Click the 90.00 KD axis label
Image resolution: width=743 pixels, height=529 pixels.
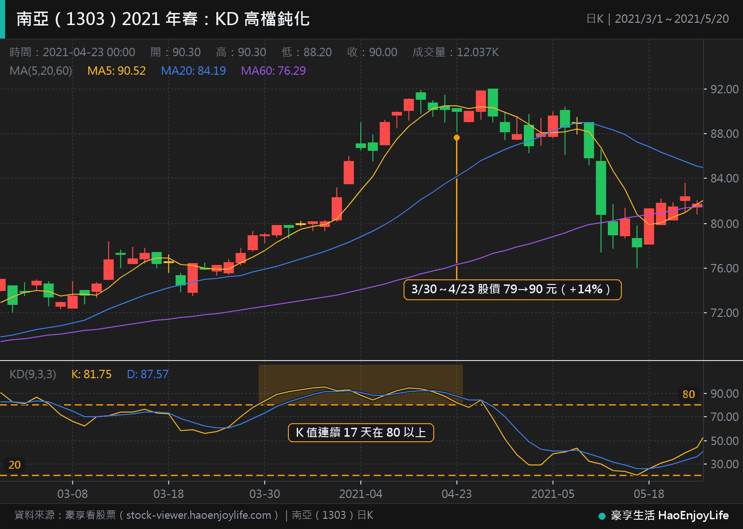click(x=724, y=394)
